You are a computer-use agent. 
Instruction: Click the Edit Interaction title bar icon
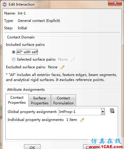(5, 4)
